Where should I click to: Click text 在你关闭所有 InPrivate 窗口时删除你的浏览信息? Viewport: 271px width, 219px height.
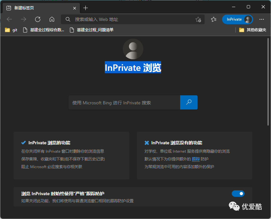pos(63,151)
